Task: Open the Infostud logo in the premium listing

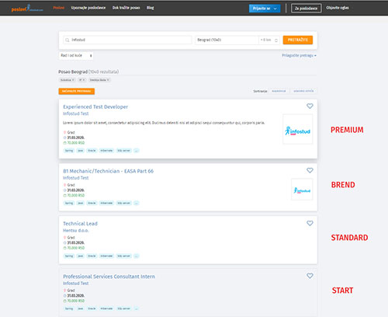Action: tap(297, 129)
